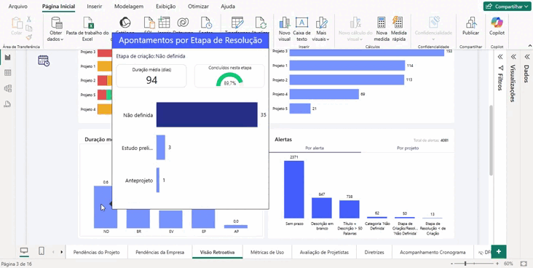The image size is (533, 268).
Task: Show next page tabs with right arrow
Action: pyautogui.click(x=61, y=252)
